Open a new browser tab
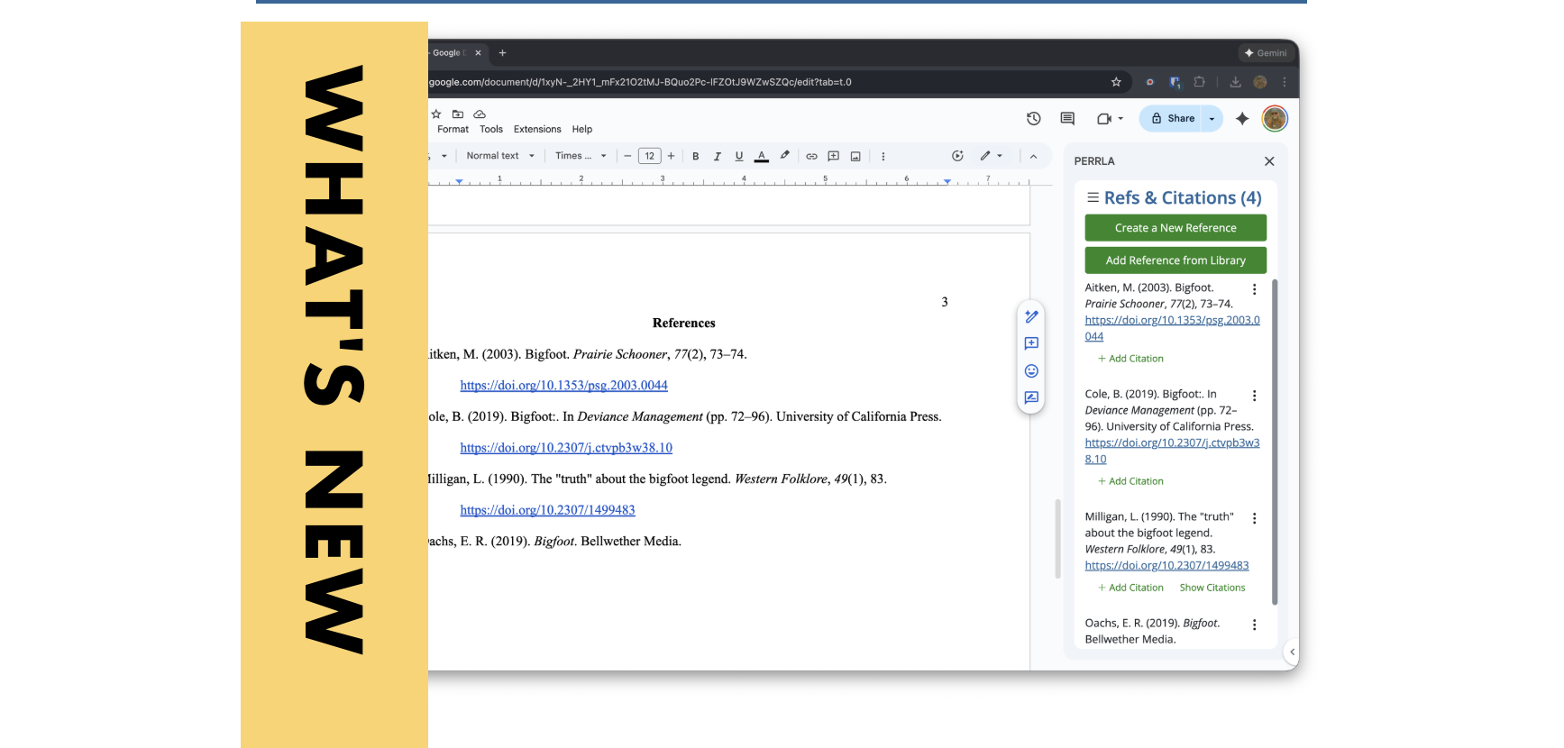This screenshot has width=1564, height=748. [502, 53]
